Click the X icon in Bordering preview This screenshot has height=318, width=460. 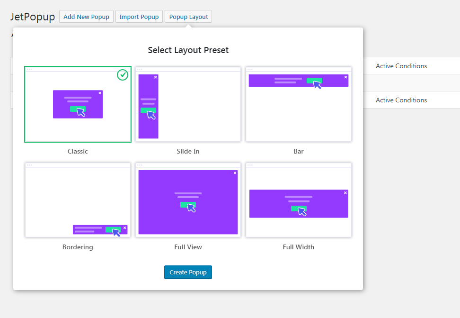[x=124, y=228]
